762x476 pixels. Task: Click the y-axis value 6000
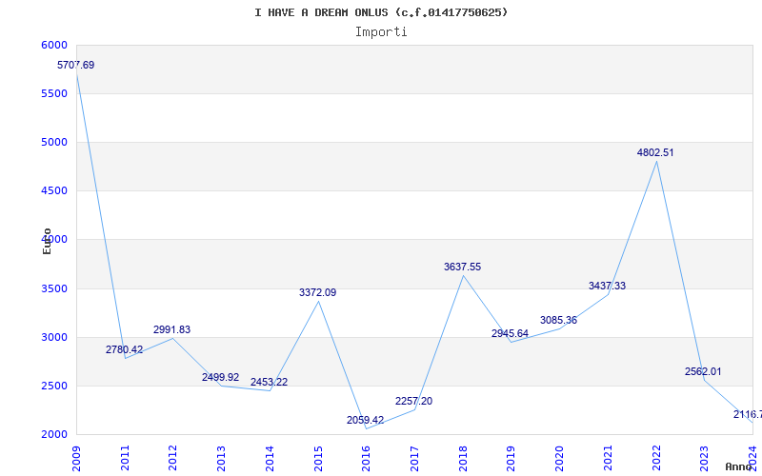pos(54,45)
